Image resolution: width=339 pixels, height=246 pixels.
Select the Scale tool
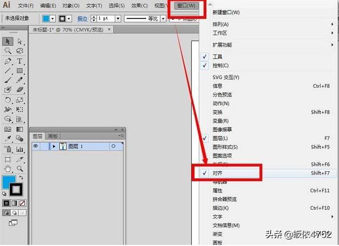[20, 100]
